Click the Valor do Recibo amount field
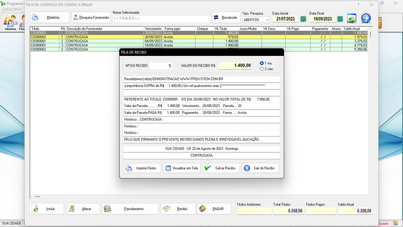403x227 pixels. [x=235, y=66]
